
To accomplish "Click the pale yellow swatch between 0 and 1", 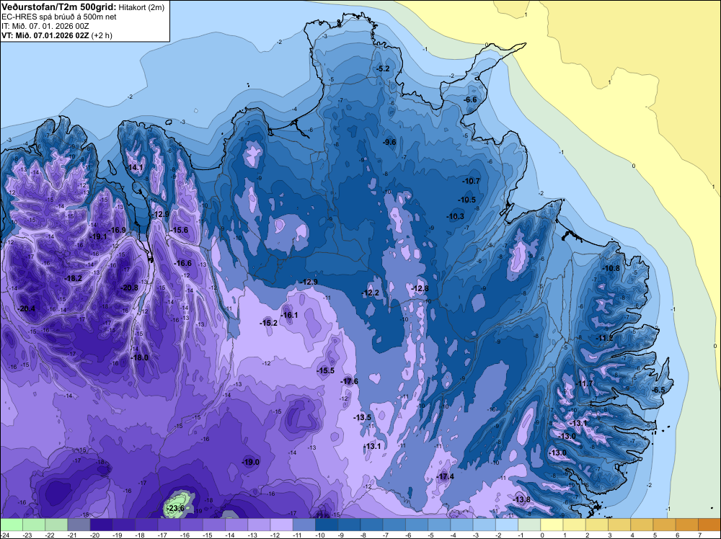I will pos(552,525).
